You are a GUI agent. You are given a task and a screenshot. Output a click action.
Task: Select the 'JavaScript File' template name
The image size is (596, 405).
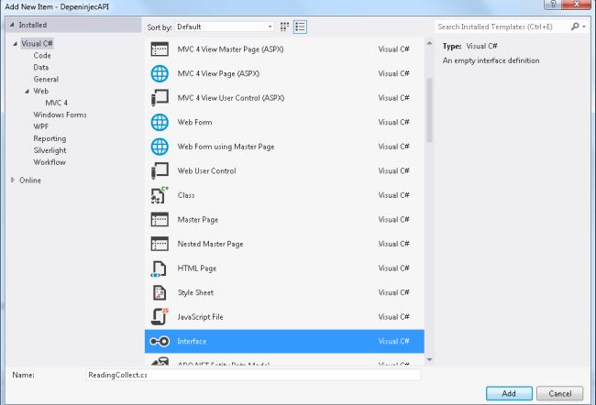pos(200,317)
